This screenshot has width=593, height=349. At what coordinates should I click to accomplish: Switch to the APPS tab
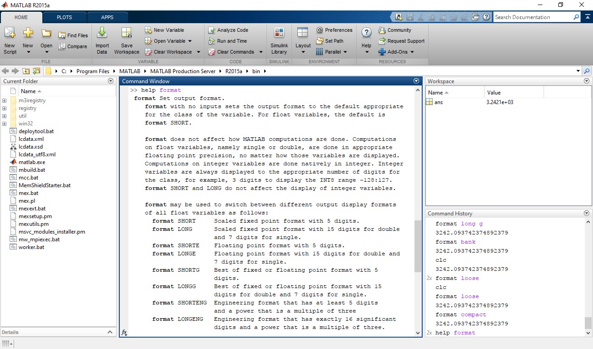coord(107,17)
